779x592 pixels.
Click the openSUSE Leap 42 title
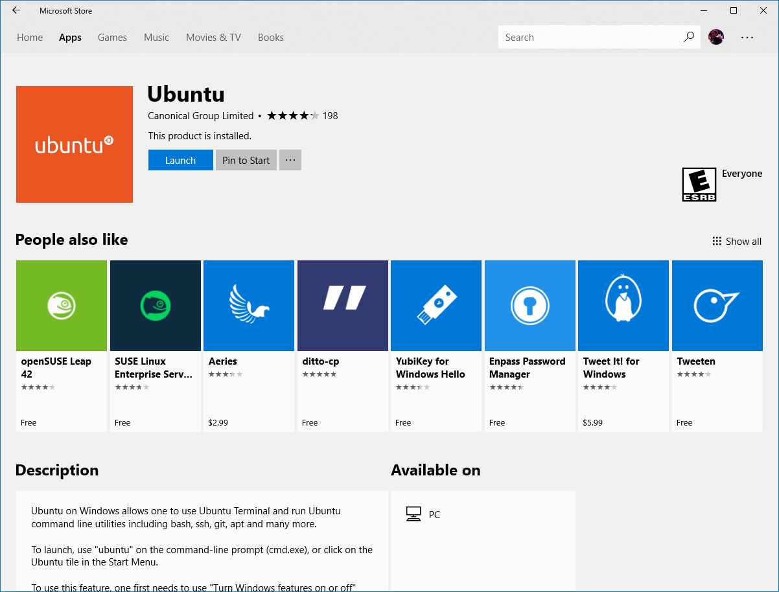pos(56,368)
